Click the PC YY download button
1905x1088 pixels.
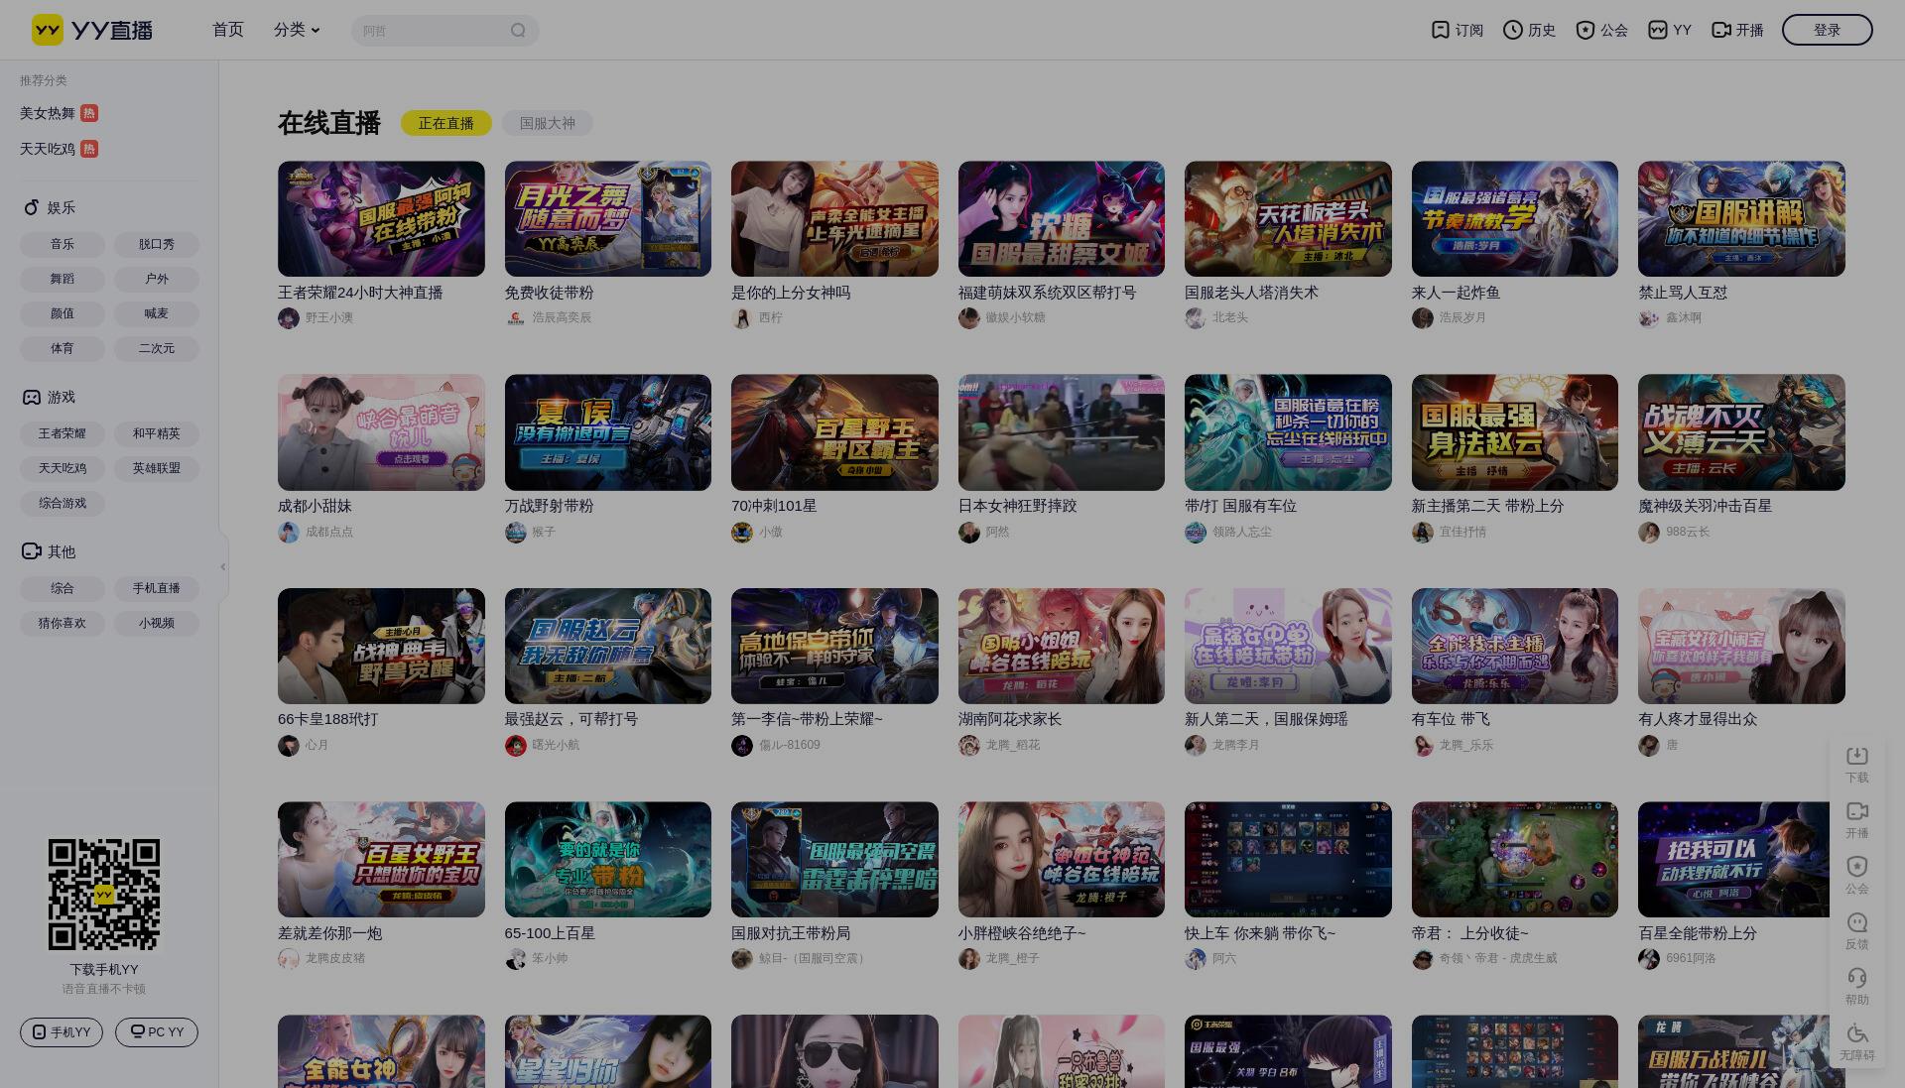pos(157,1032)
